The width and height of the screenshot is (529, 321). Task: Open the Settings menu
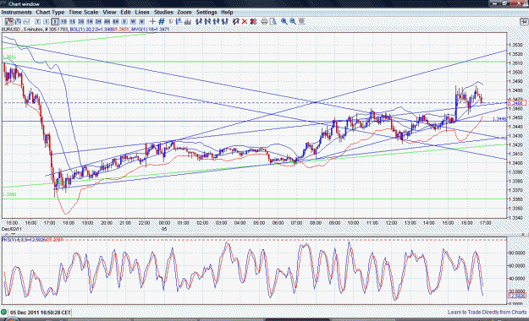tap(207, 12)
